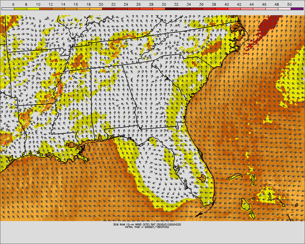
Task: Click the legend value "36"
Action: tap(201, 4)
